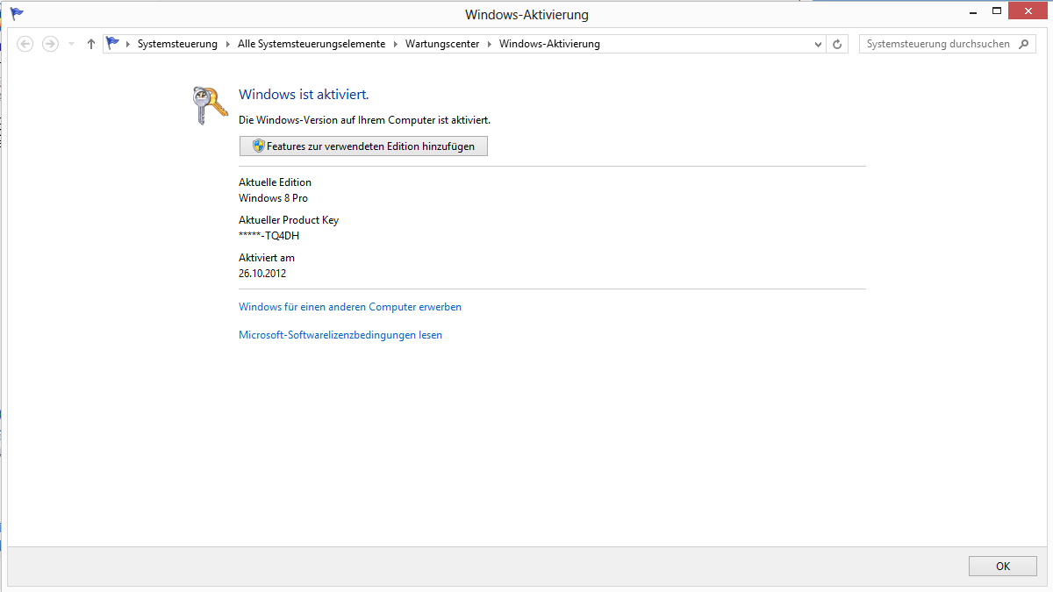
Task: Expand chevron after Wartungscenter breadcrumb
Action: click(x=489, y=44)
